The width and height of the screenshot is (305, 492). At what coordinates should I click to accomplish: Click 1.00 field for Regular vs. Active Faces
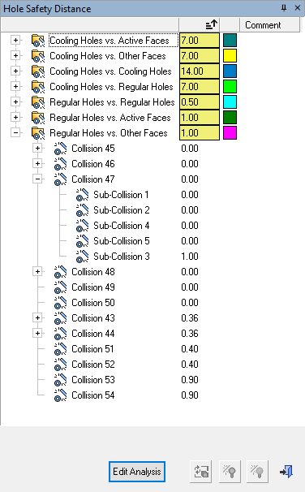pyautogui.click(x=200, y=118)
